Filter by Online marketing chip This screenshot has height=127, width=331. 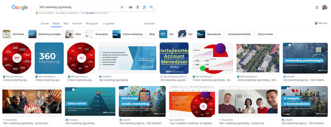[129, 34]
